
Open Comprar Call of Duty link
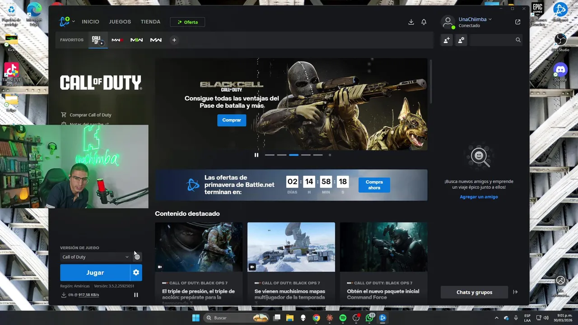coord(86,115)
